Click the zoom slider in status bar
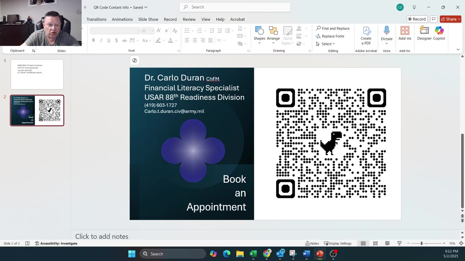Viewport: 465px width, 261px height. click(x=422, y=243)
